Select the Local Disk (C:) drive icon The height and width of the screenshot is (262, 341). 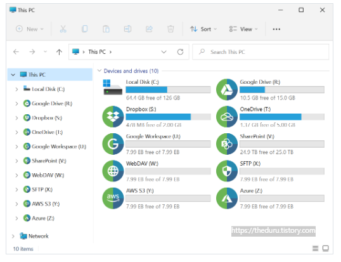[113, 88]
